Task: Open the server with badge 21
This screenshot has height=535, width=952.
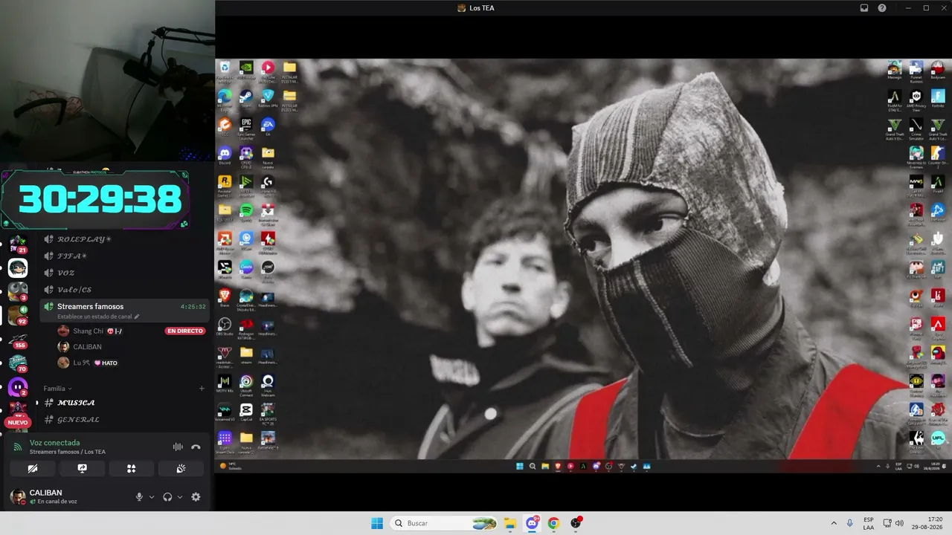Action: click(x=18, y=244)
